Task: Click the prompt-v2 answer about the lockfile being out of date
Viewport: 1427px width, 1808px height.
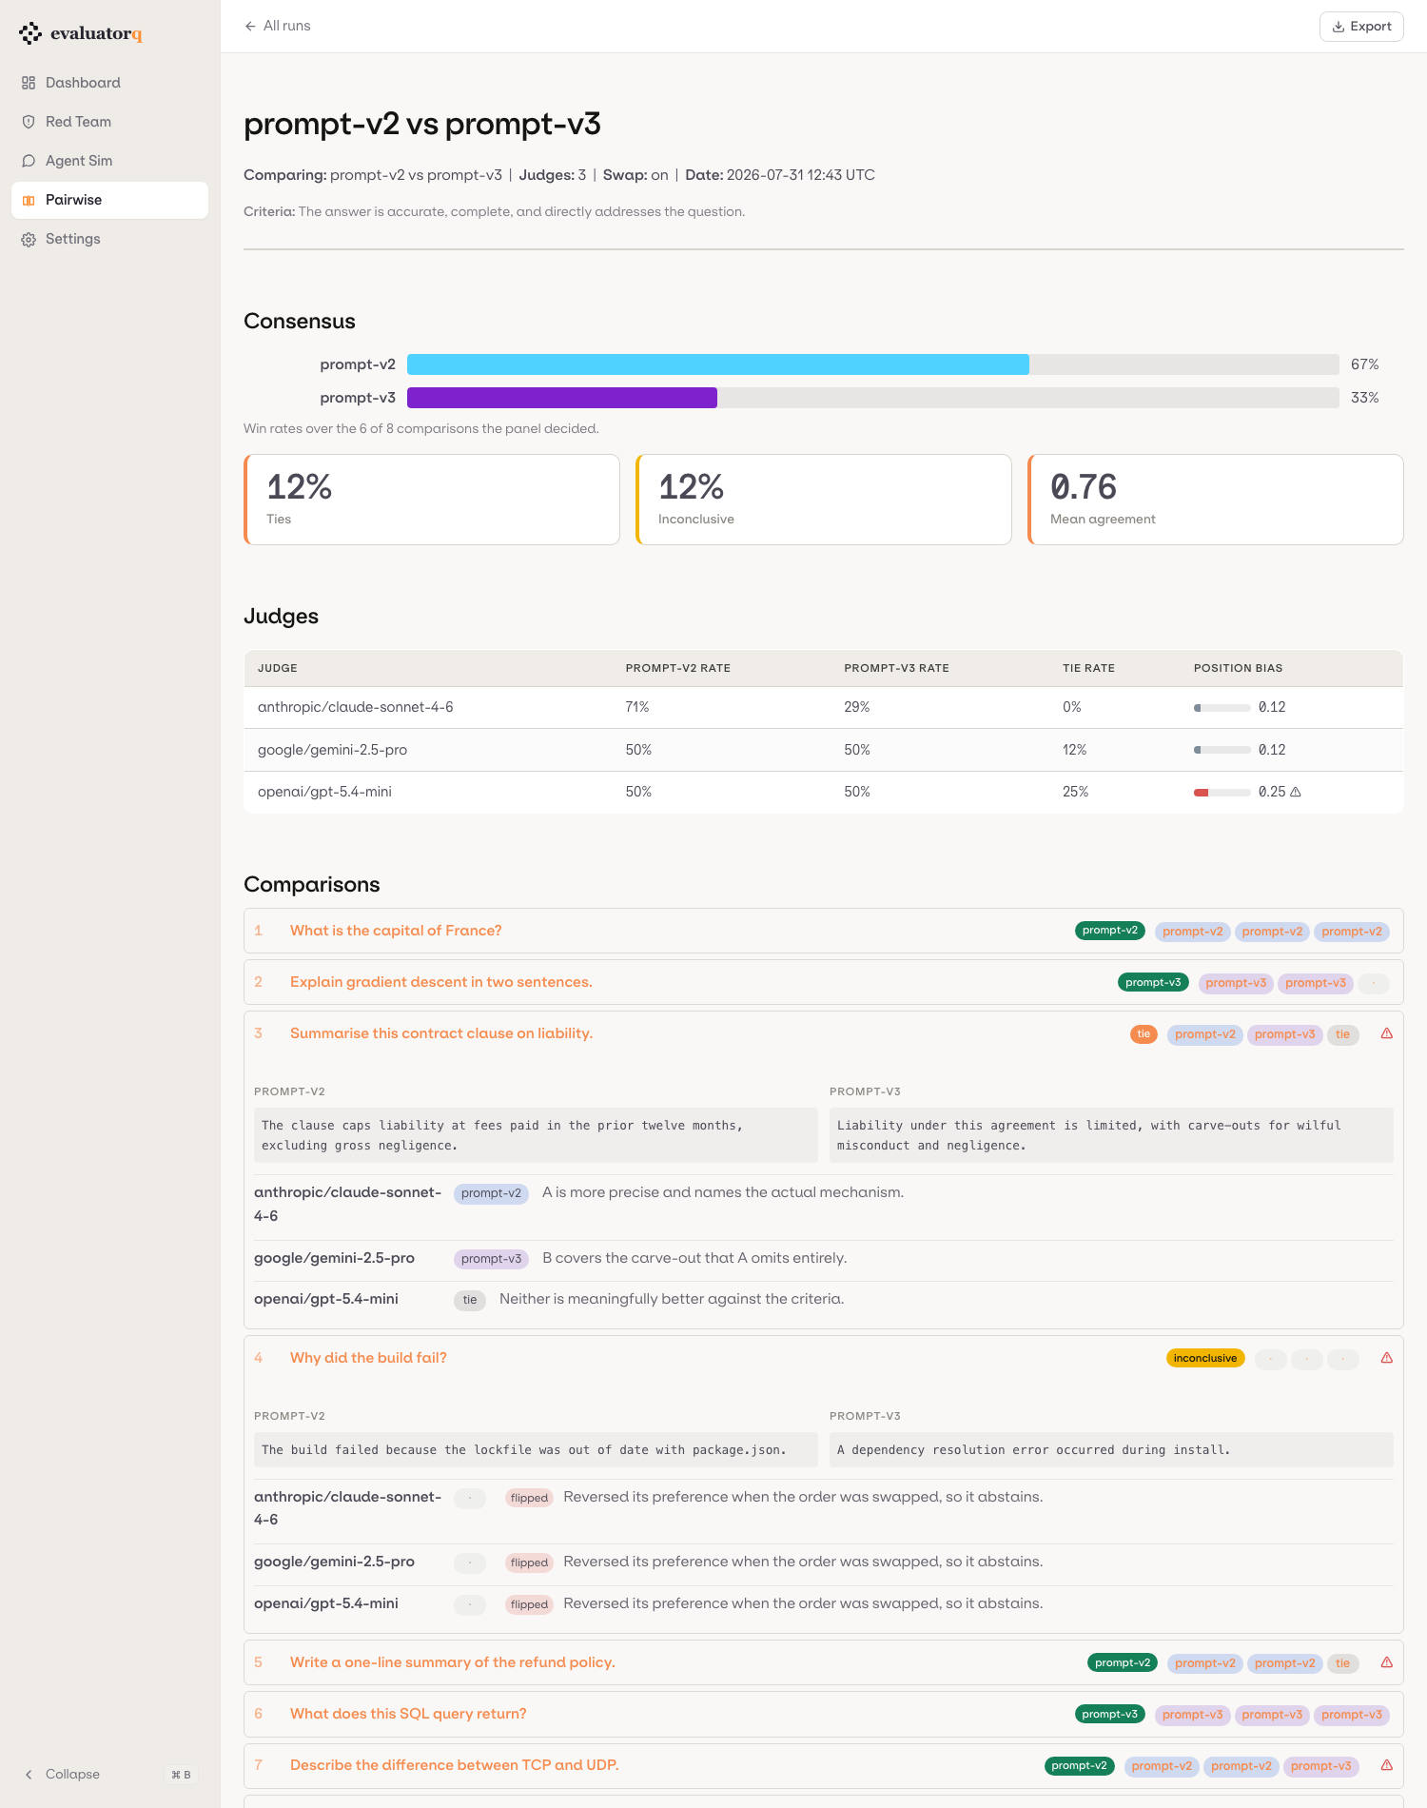Action: tap(536, 1449)
